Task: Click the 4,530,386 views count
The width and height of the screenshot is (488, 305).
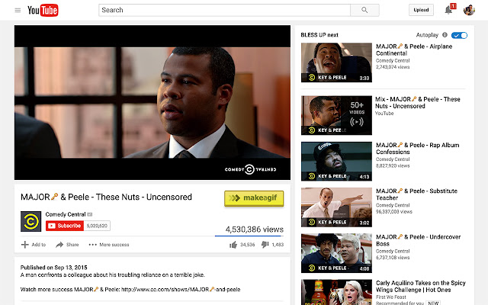Action: (x=254, y=230)
